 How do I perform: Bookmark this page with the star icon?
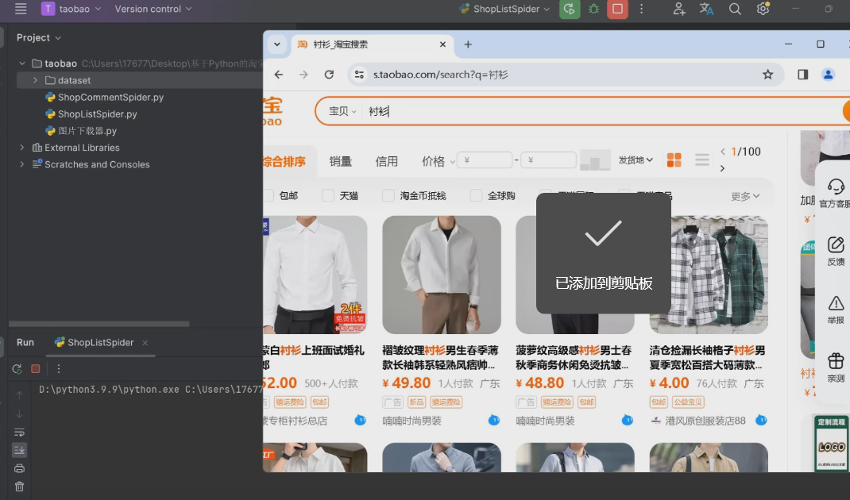tap(767, 75)
